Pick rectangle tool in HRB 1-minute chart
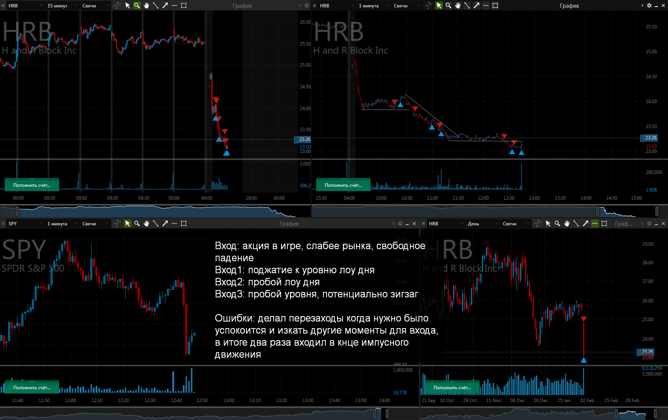 click(x=495, y=5)
